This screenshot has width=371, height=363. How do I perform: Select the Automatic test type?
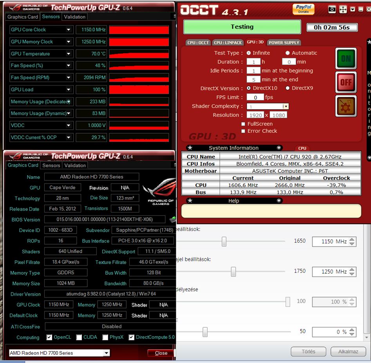click(x=288, y=53)
